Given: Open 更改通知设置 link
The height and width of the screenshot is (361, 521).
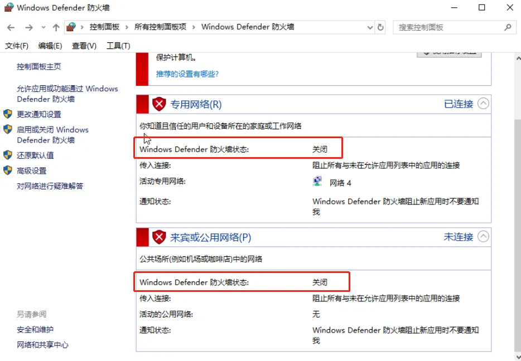Looking at the screenshot, I should [39, 114].
